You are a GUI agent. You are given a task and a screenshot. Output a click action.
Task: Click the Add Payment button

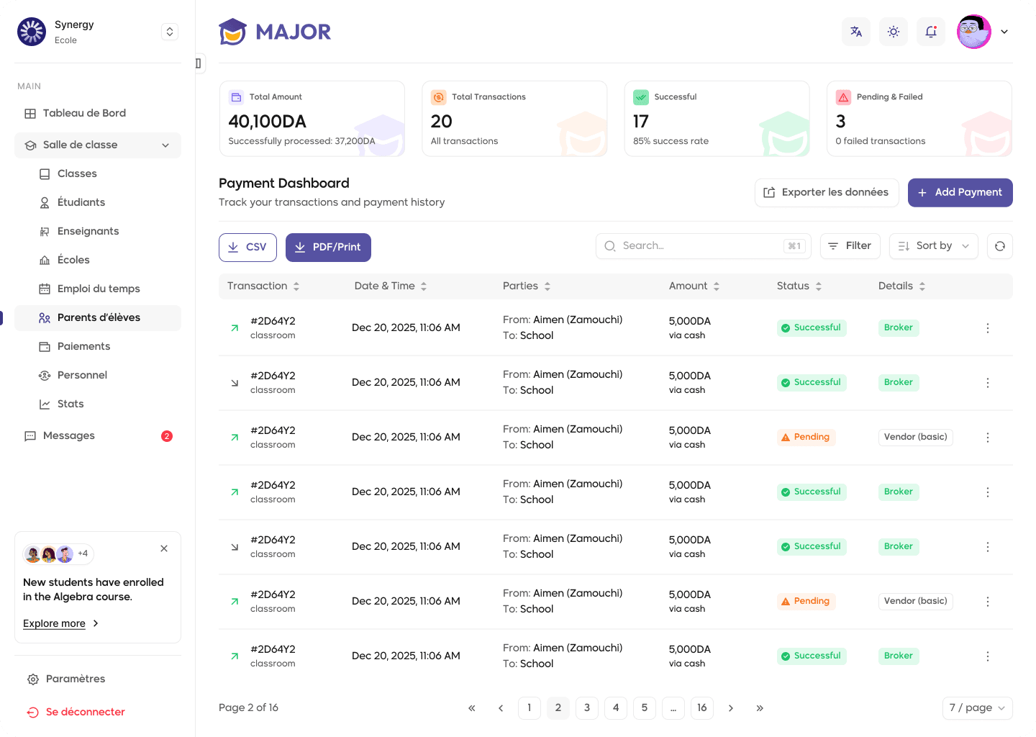960,192
